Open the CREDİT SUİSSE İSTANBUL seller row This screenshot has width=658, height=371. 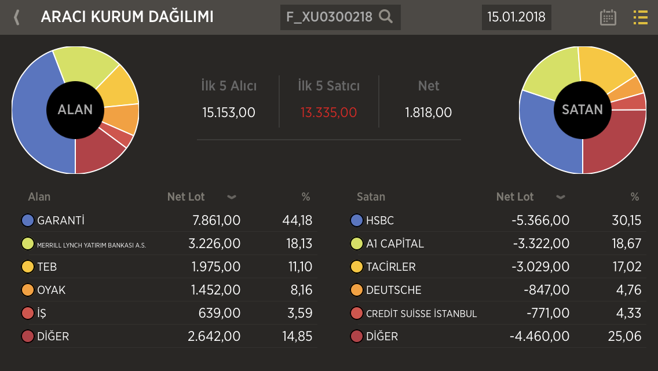[498, 314]
